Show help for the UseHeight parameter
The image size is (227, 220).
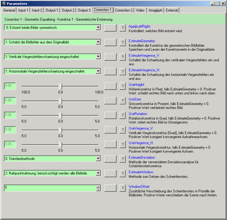coord(122,86)
